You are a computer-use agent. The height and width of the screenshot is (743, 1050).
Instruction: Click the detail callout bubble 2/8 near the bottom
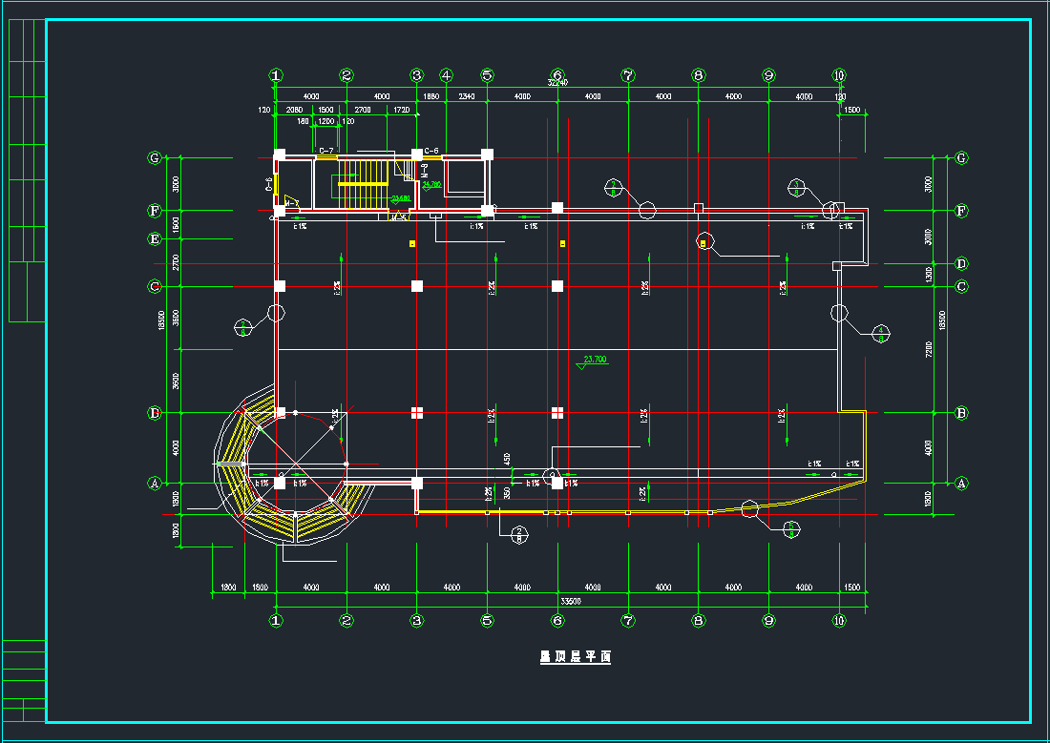(x=519, y=534)
